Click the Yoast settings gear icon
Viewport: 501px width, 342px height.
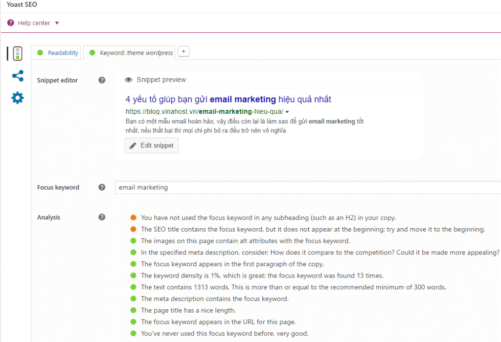tap(18, 98)
